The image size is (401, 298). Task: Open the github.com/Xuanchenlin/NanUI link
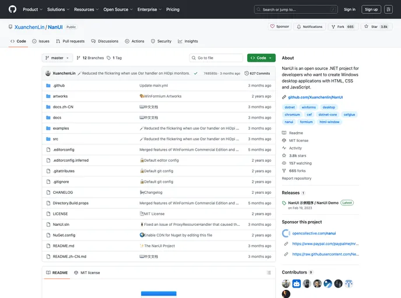pos(315,97)
